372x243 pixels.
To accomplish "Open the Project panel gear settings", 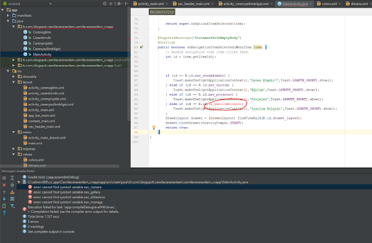I will [x=119, y=3].
